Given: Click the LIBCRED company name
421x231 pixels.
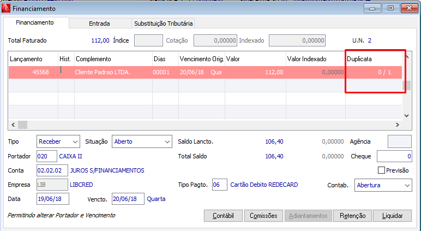Looking at the screenshot, I should coord(81,185).
